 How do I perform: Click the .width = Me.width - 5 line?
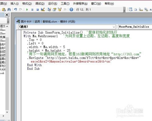pos(46,47)
